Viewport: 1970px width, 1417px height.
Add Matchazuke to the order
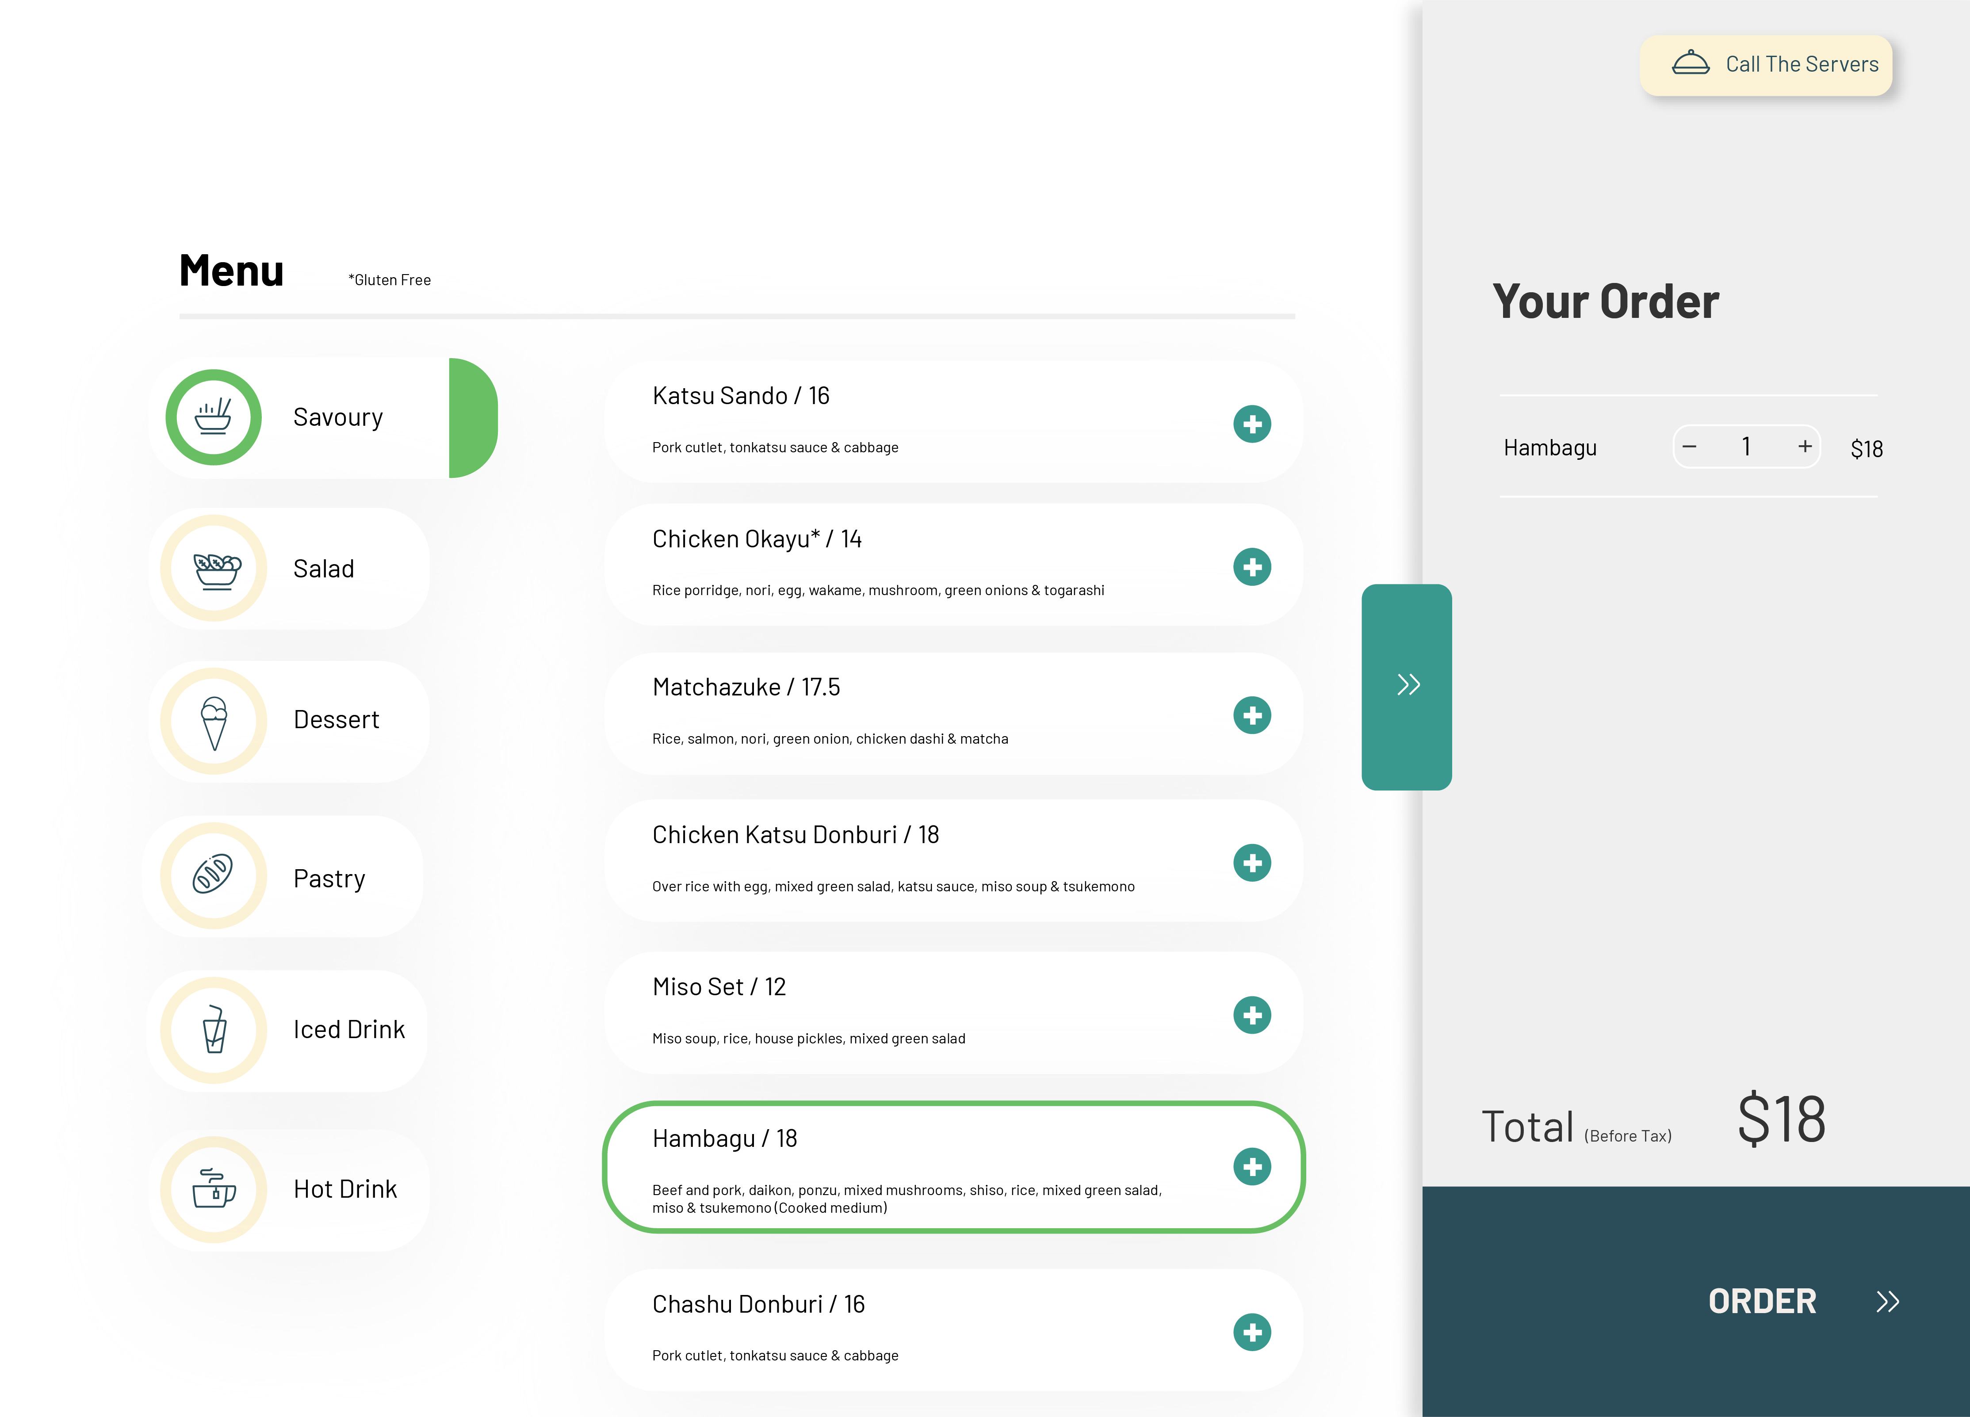(1252, 715)
